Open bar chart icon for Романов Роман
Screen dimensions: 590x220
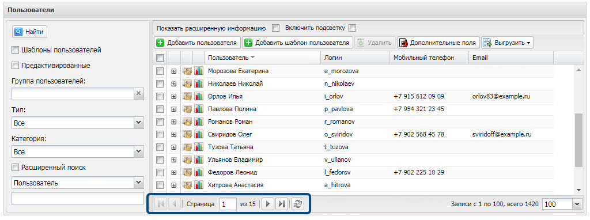(x=199, y=122)
